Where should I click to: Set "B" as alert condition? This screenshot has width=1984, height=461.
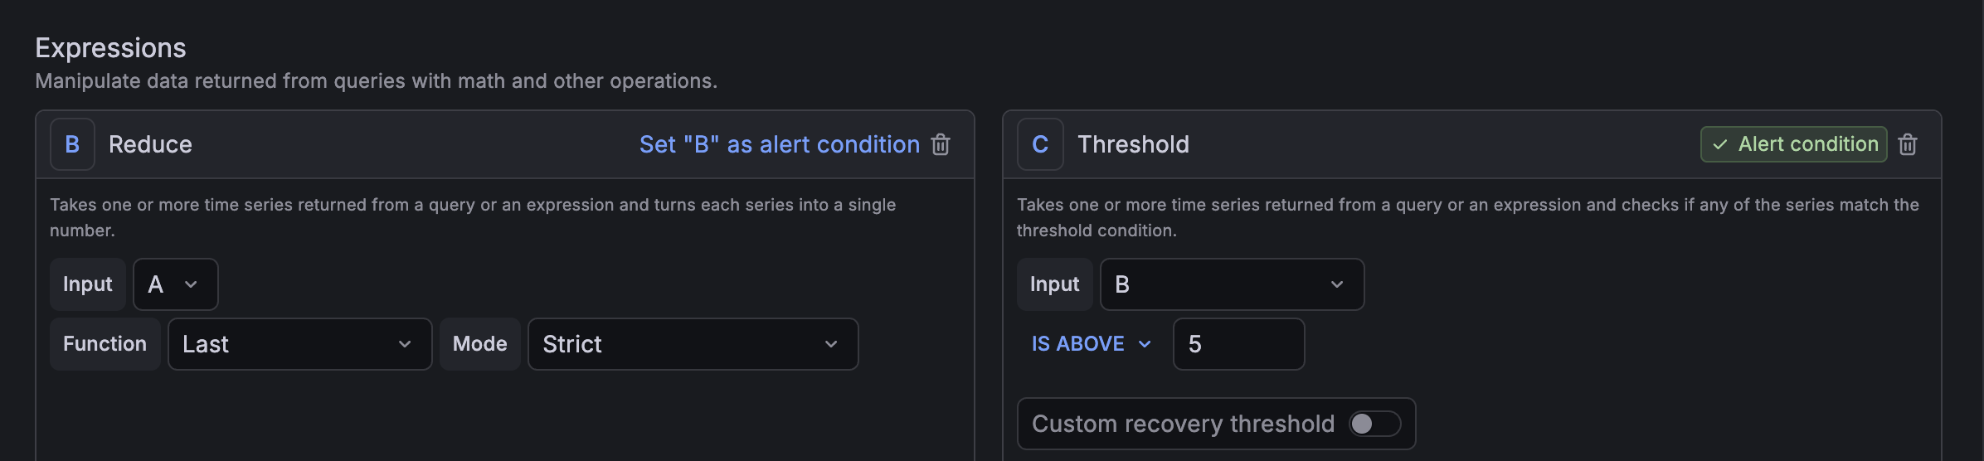[780, 144]
